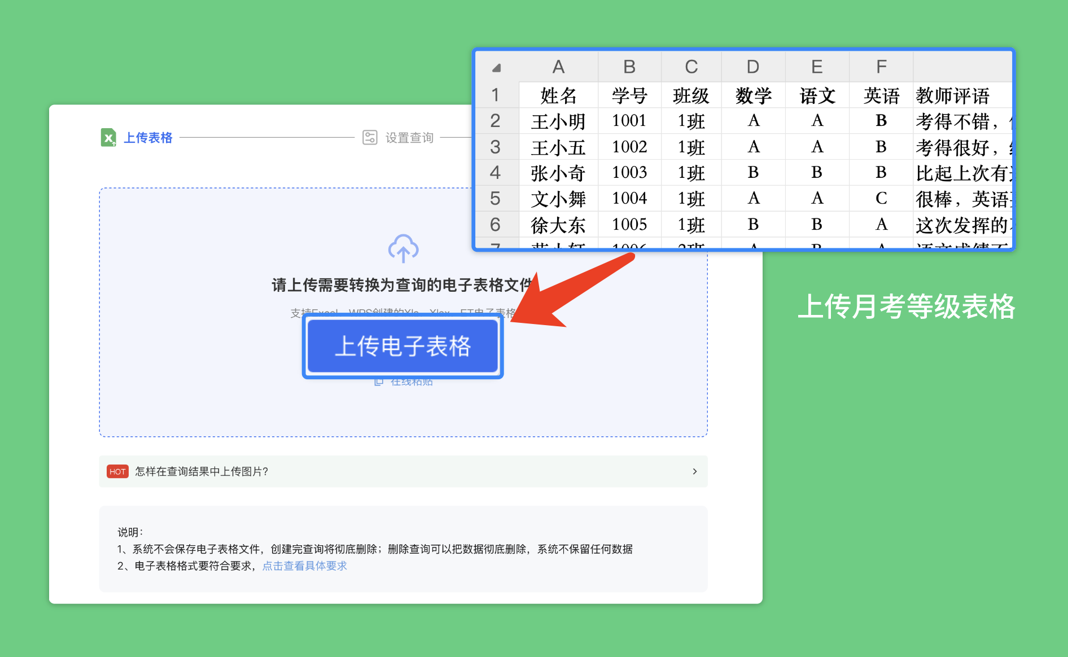This screenshot has height=657, width=1068.
Task: Select row 3 header in spreadsheet
Action: (496, 147)
